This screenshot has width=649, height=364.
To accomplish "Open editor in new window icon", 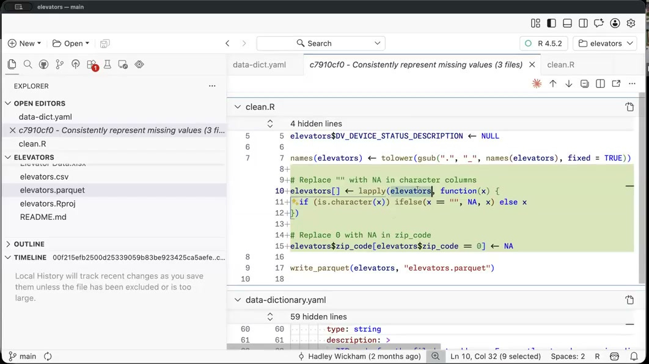I will [x=616, y=84].
